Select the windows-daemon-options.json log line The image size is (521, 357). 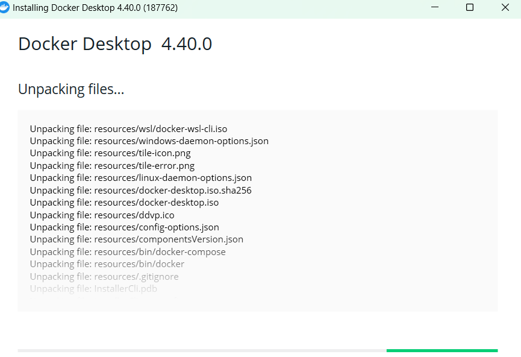[149, 141]
